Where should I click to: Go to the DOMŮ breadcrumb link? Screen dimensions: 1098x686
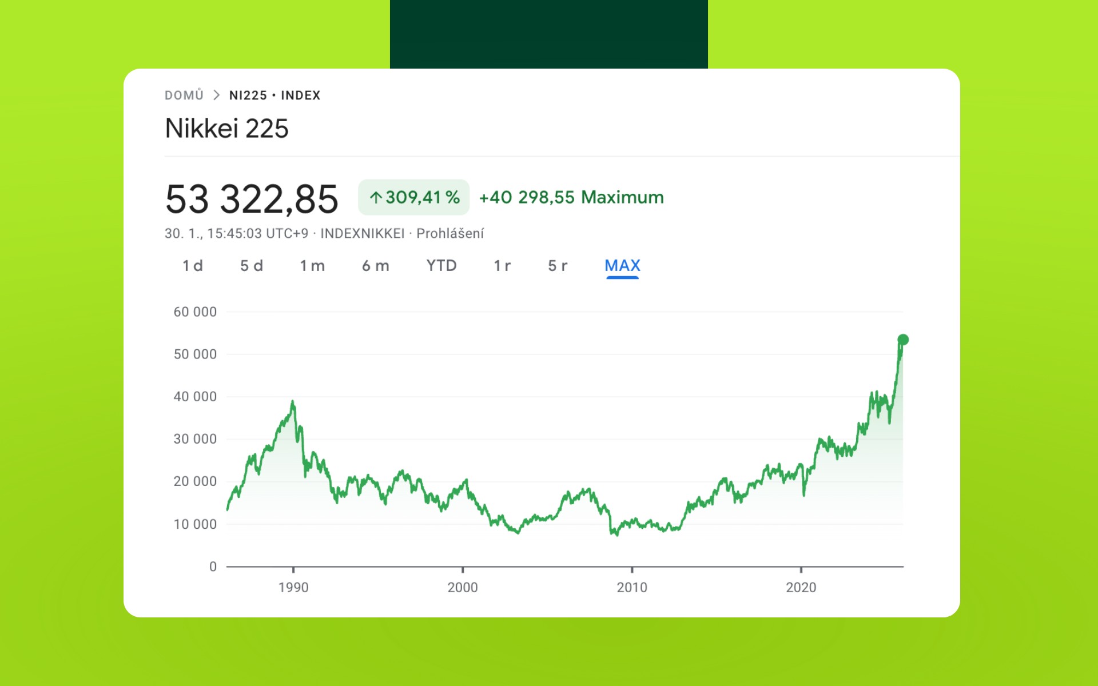click(184, 95)
